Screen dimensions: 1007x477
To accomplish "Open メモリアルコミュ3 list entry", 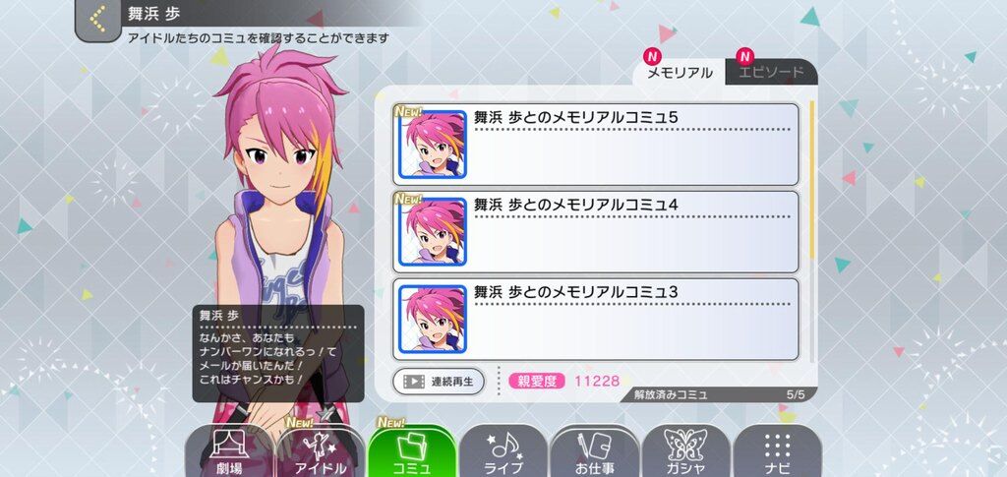I will point(595,319).
